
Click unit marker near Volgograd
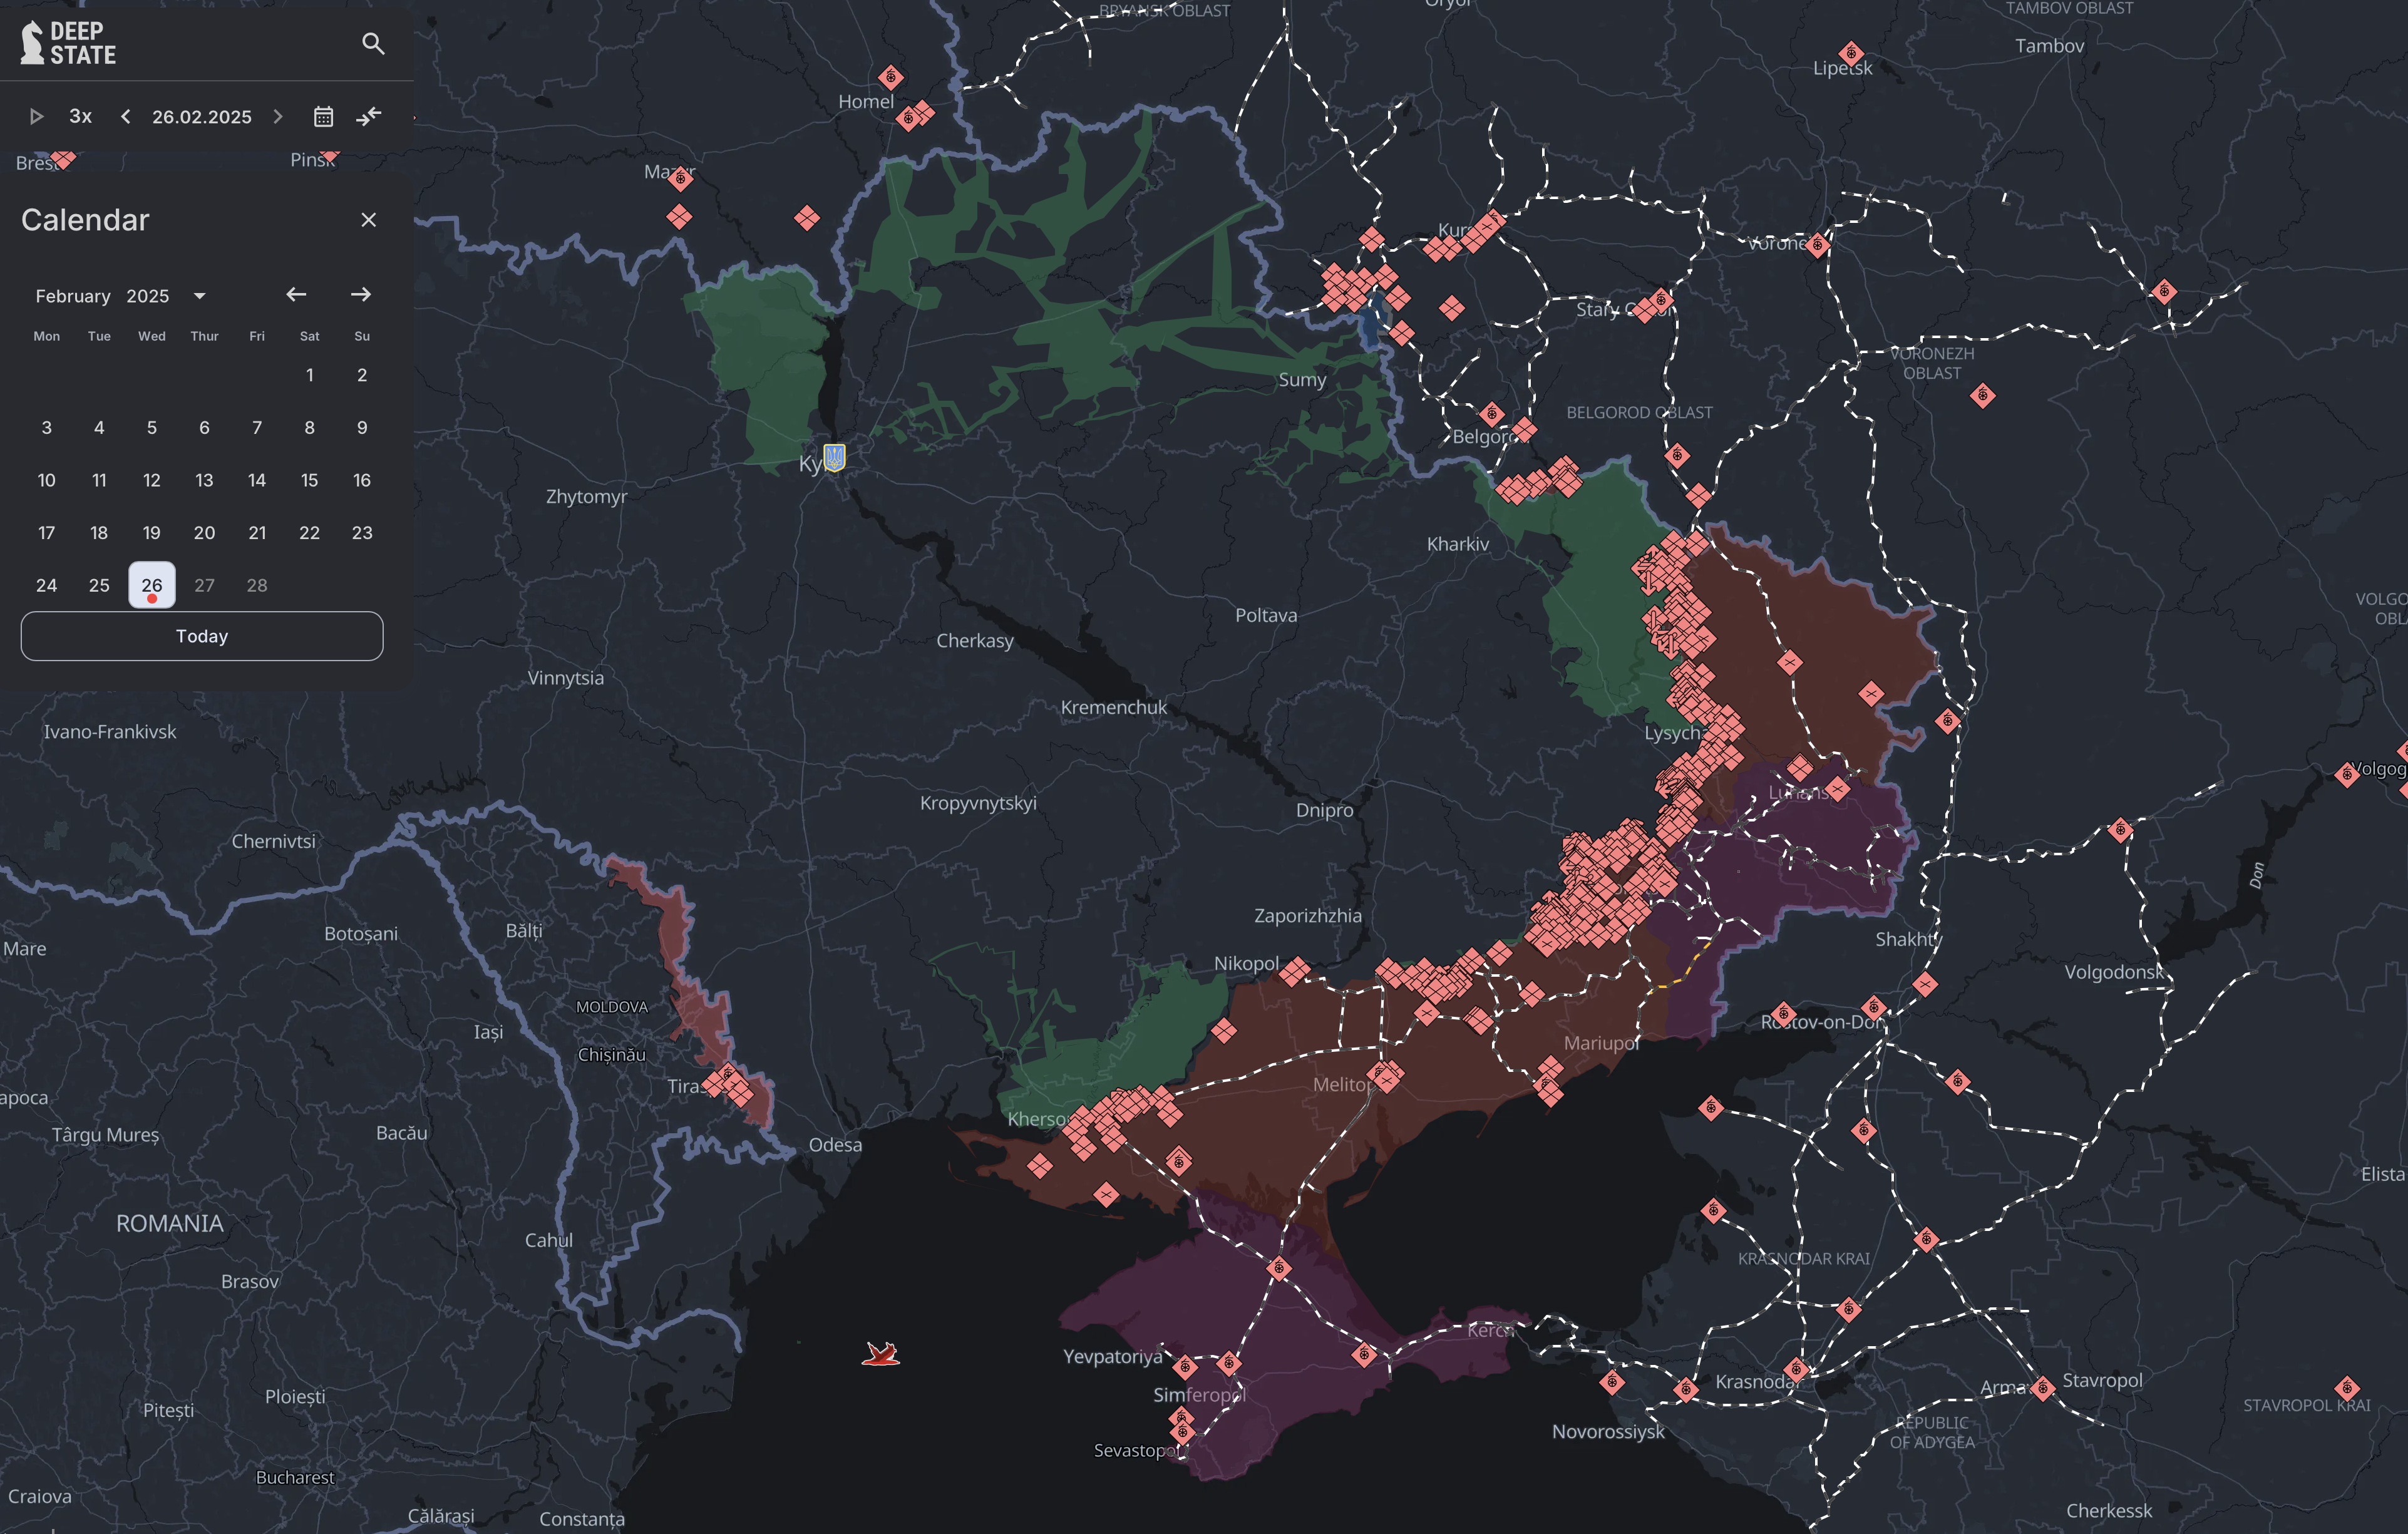point(2347,774)
